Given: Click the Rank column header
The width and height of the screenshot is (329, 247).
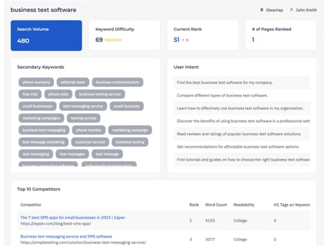Looking at the screenshot, I should [194, 205].
